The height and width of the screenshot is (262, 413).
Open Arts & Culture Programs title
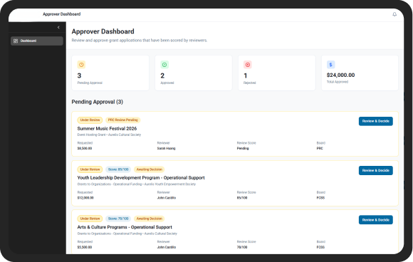pyautogui.click(x=125, y=227)
